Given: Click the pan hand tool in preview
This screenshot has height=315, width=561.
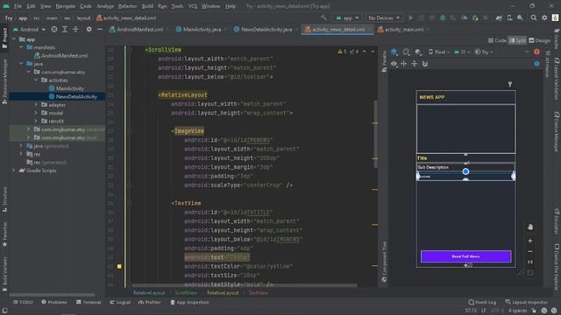Looking at the screenshot, I should [529, 227].
